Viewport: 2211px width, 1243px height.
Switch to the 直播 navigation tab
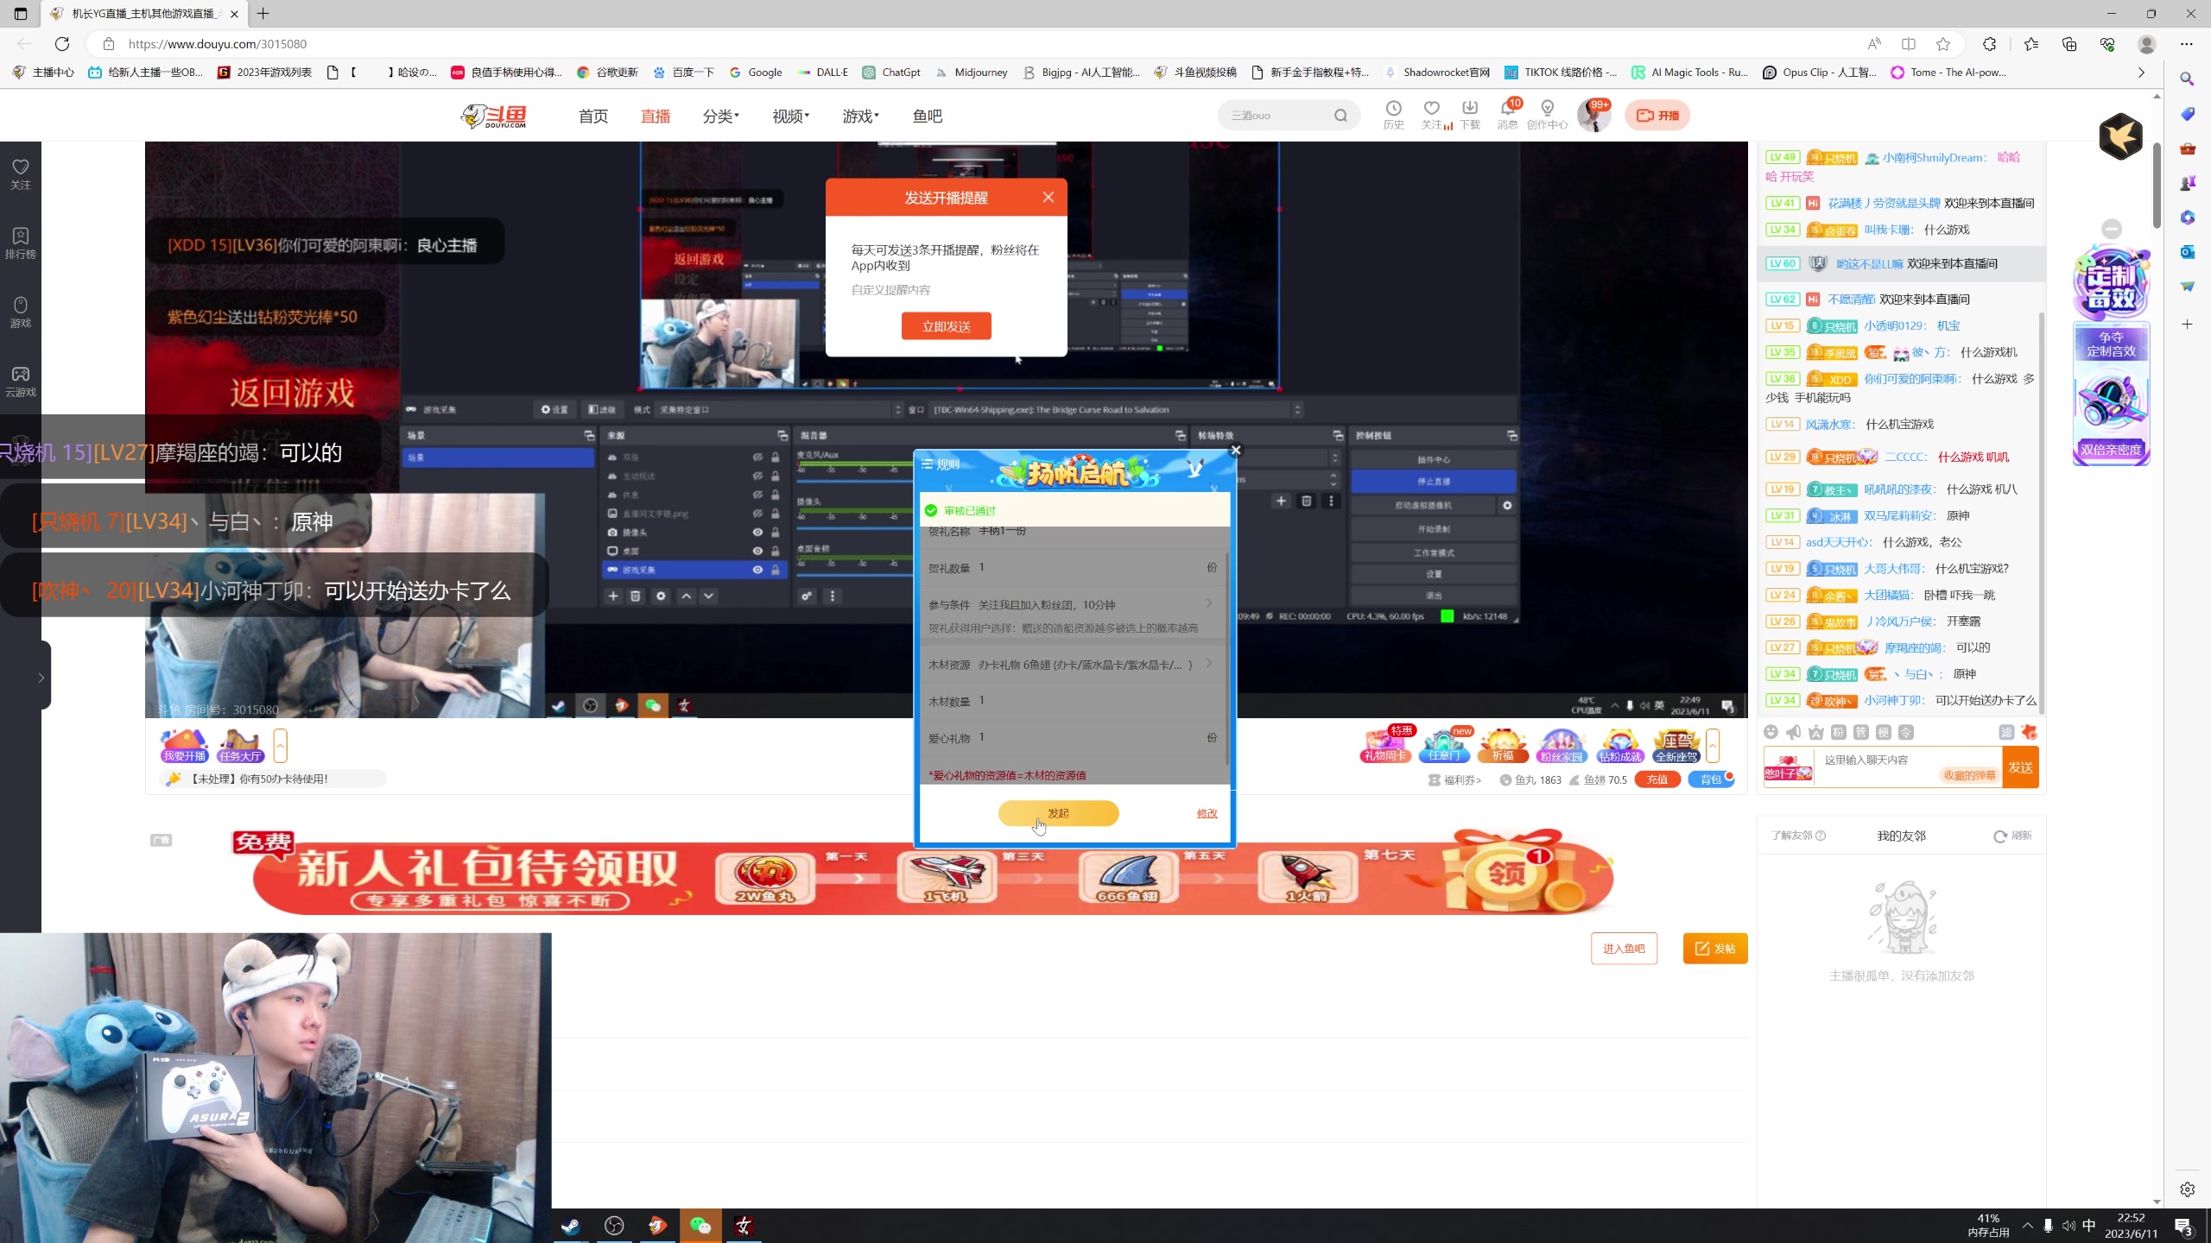pyautogui.click(x=655, y=116)
